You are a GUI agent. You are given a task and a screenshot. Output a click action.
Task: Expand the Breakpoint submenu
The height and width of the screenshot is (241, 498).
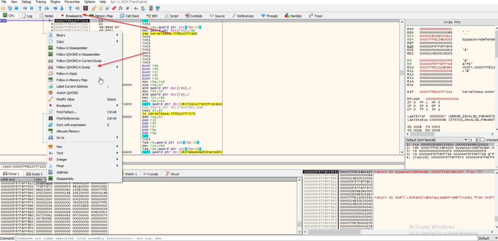(x=84, y=106)
